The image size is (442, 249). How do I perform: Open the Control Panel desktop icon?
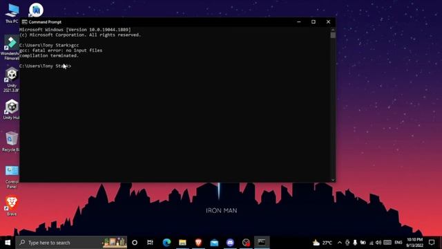point(11,177)
